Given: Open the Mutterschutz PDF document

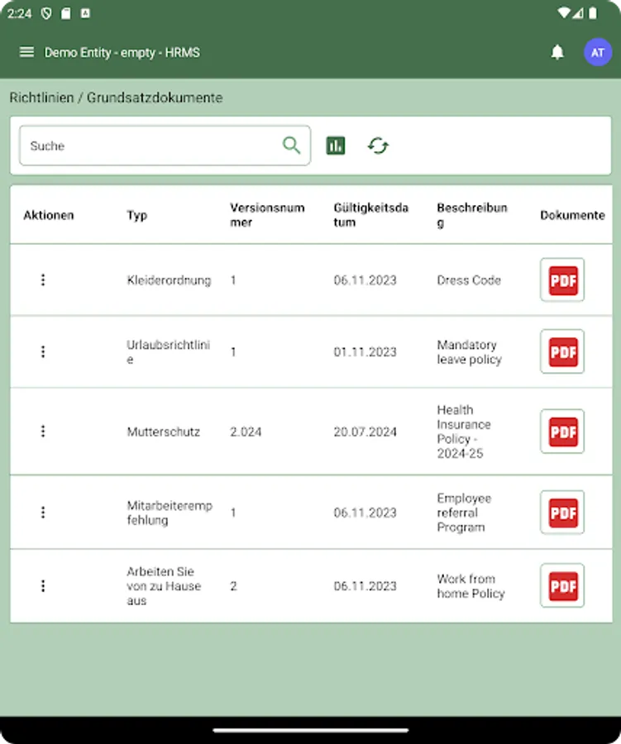Looking at the screenshot, I should tap(561, 431).
